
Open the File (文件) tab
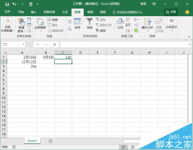coord(7,12)
